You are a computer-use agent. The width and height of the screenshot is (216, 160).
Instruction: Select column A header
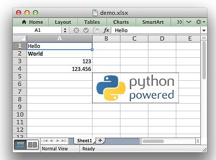[x=60, y=39]
